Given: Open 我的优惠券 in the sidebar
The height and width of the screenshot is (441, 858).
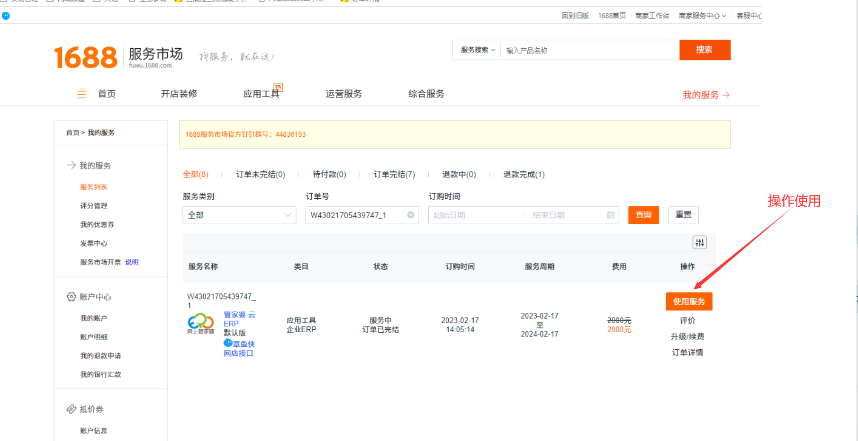Looking at the screenshot, I should pos(97,224).
